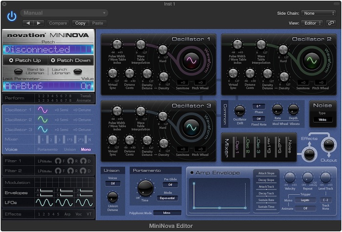This screenshot has width=342, height=232.
Task: Click the Portamento Time knob
Action: point(145,189)
